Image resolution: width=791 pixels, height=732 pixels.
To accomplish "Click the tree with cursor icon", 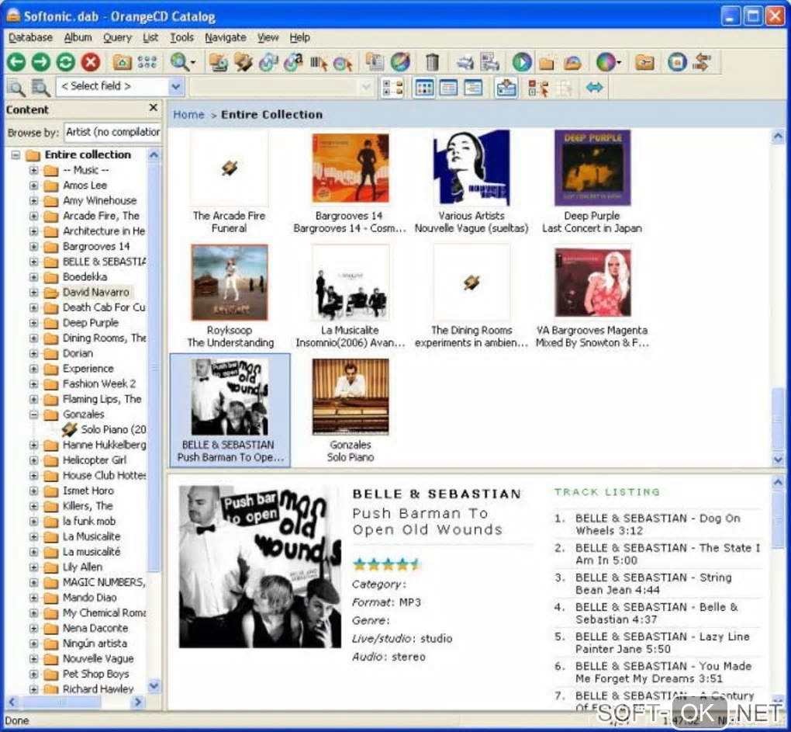I will 537,88.
